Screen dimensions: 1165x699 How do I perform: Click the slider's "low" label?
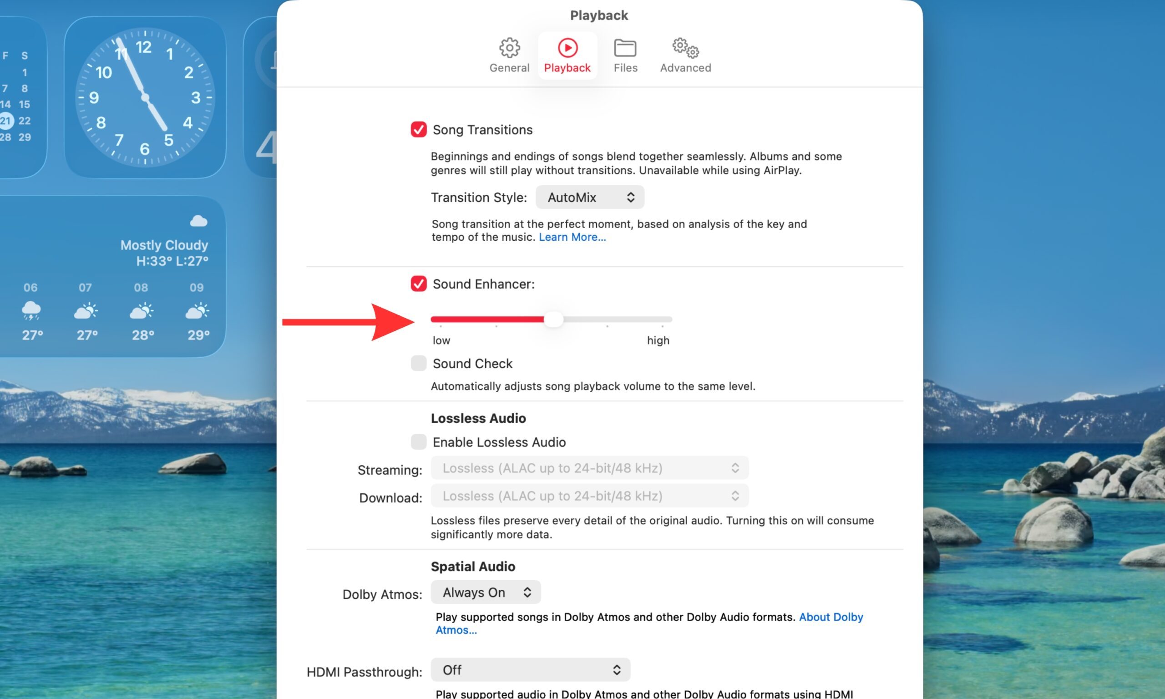[x=441, y=340]
